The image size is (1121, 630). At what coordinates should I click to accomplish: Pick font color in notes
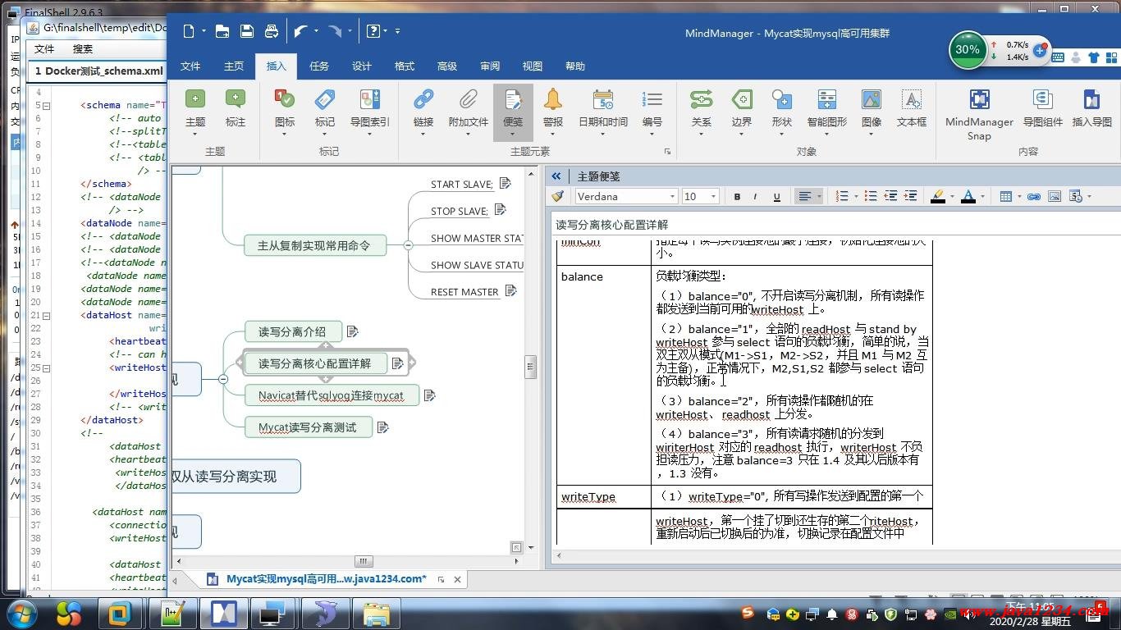point(968,196)
